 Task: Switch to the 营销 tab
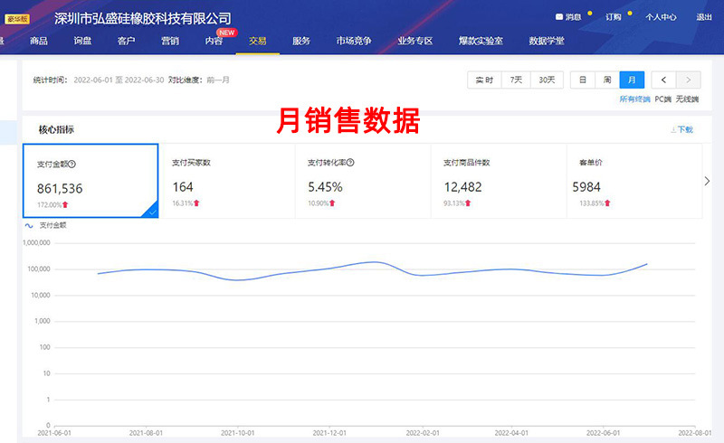(170, 41)
